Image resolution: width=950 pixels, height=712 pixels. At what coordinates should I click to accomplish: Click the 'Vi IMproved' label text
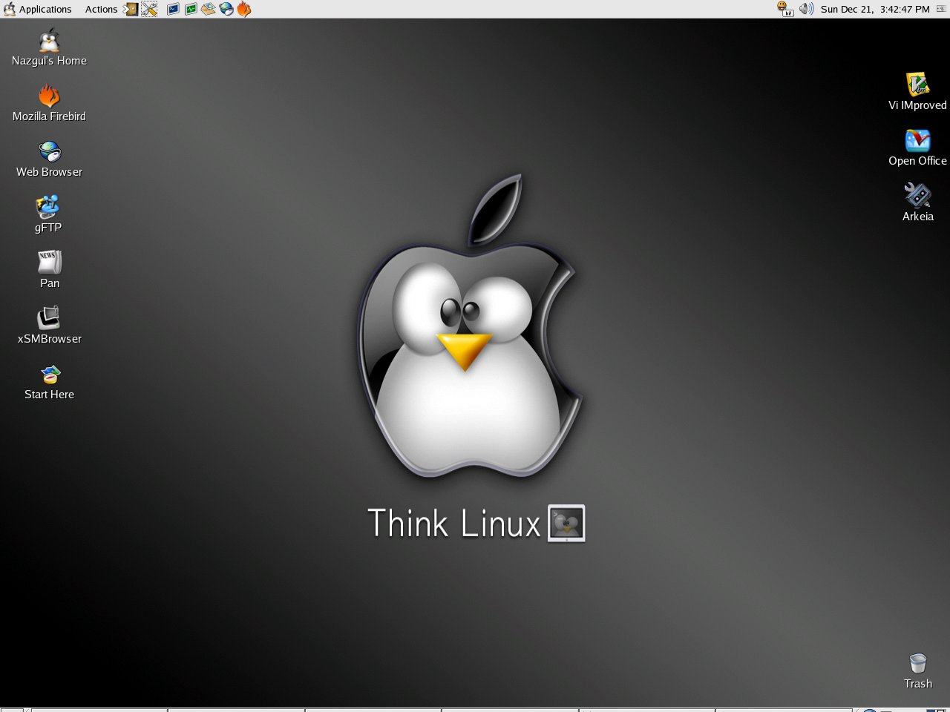click(917, 105)
